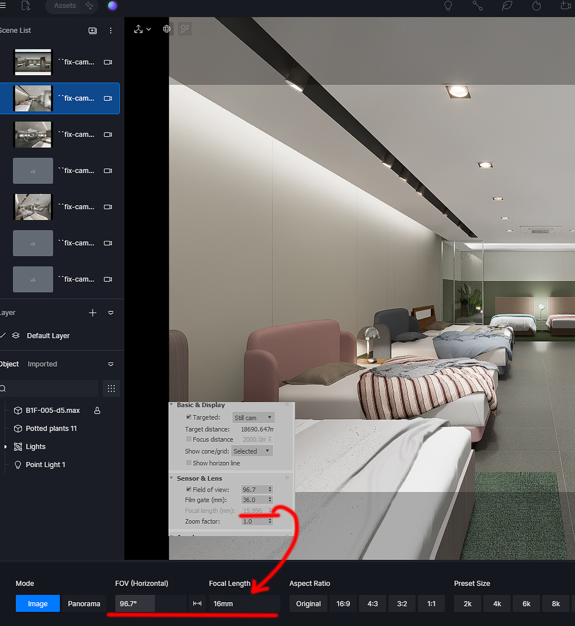The height and width of the screenshot is (626, 575).
Task: Click the link/bone icon in the top toolbar
Action: click(x=477, y=6)
